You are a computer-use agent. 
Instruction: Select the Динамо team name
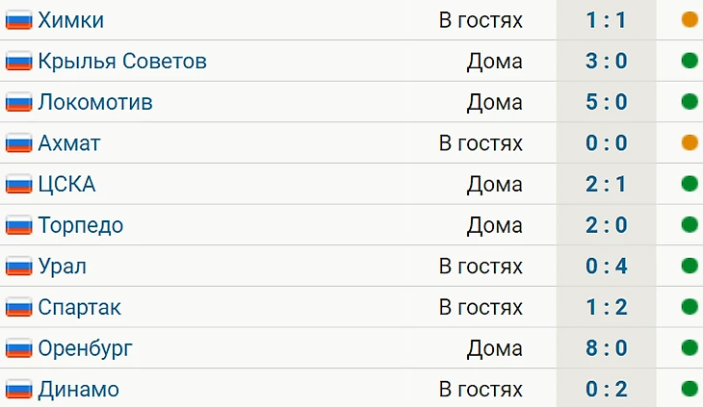point(79,390)
